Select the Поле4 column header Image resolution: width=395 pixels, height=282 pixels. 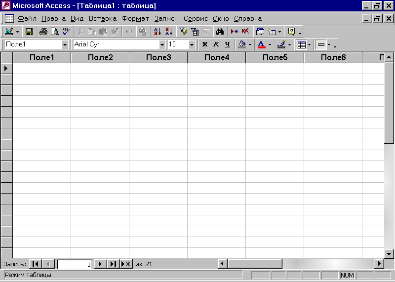coord(217,57)
